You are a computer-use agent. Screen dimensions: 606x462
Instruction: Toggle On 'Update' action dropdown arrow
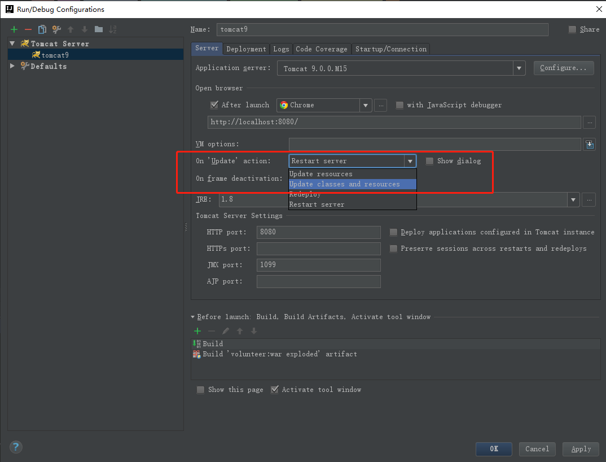pos(410,161)
